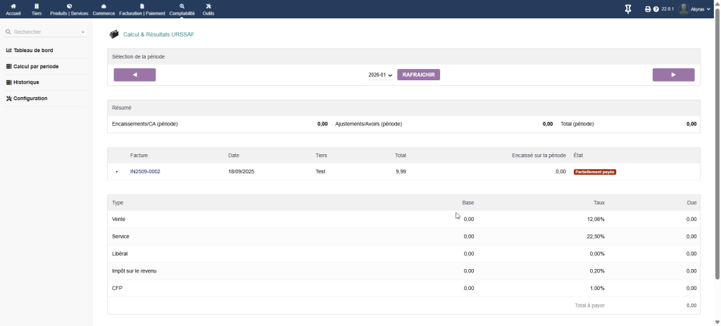This screenshot has height=326, width=721.
Task: Open invoice link IN2509-0002
Action: 145,172
